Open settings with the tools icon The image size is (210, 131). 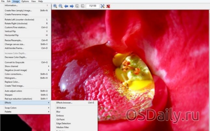click(103, 6)
